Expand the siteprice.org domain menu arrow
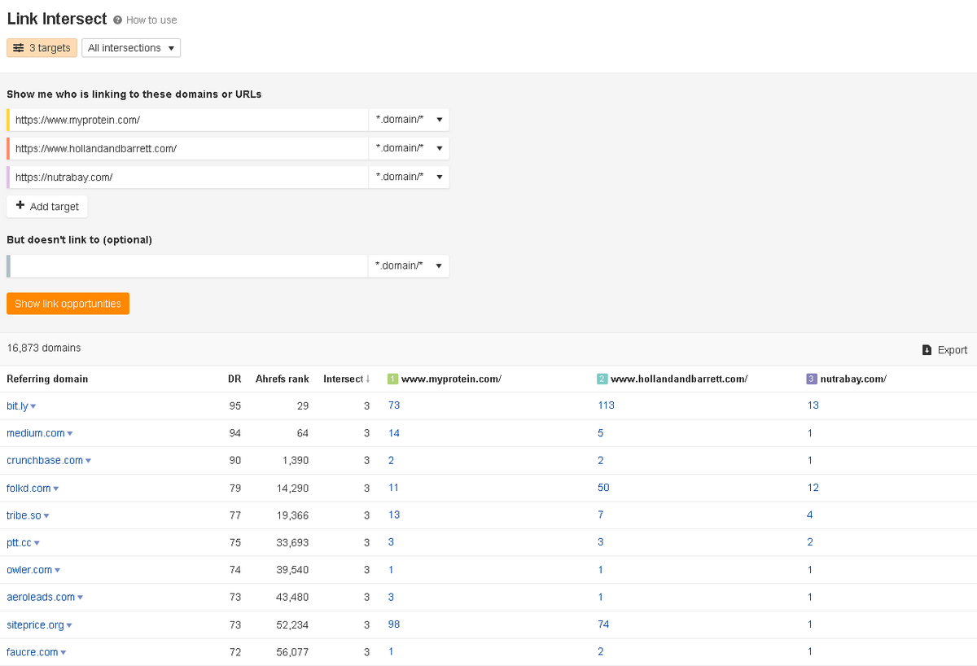This screenshot has width=977, height=666. coord(69,625)
